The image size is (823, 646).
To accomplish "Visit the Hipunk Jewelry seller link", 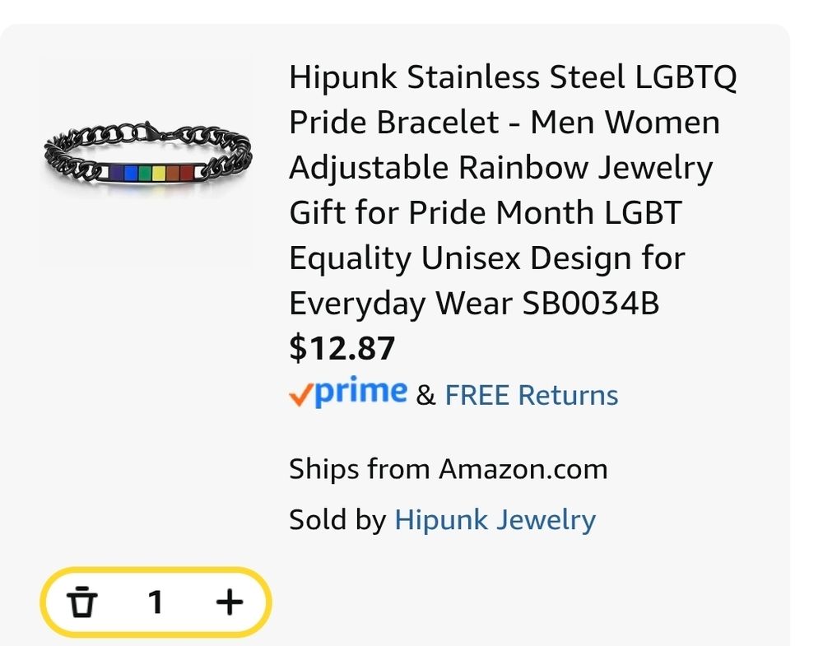I will pyautogui.click(x=495, y=520).
